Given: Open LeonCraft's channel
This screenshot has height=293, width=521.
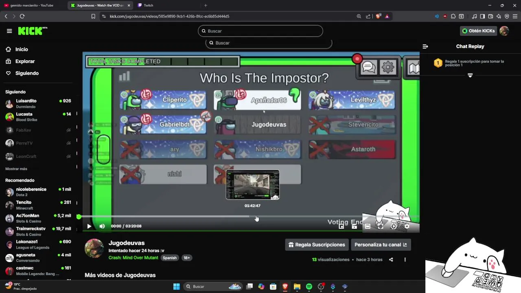Looking at the screenshot, I should pos(38,156).
